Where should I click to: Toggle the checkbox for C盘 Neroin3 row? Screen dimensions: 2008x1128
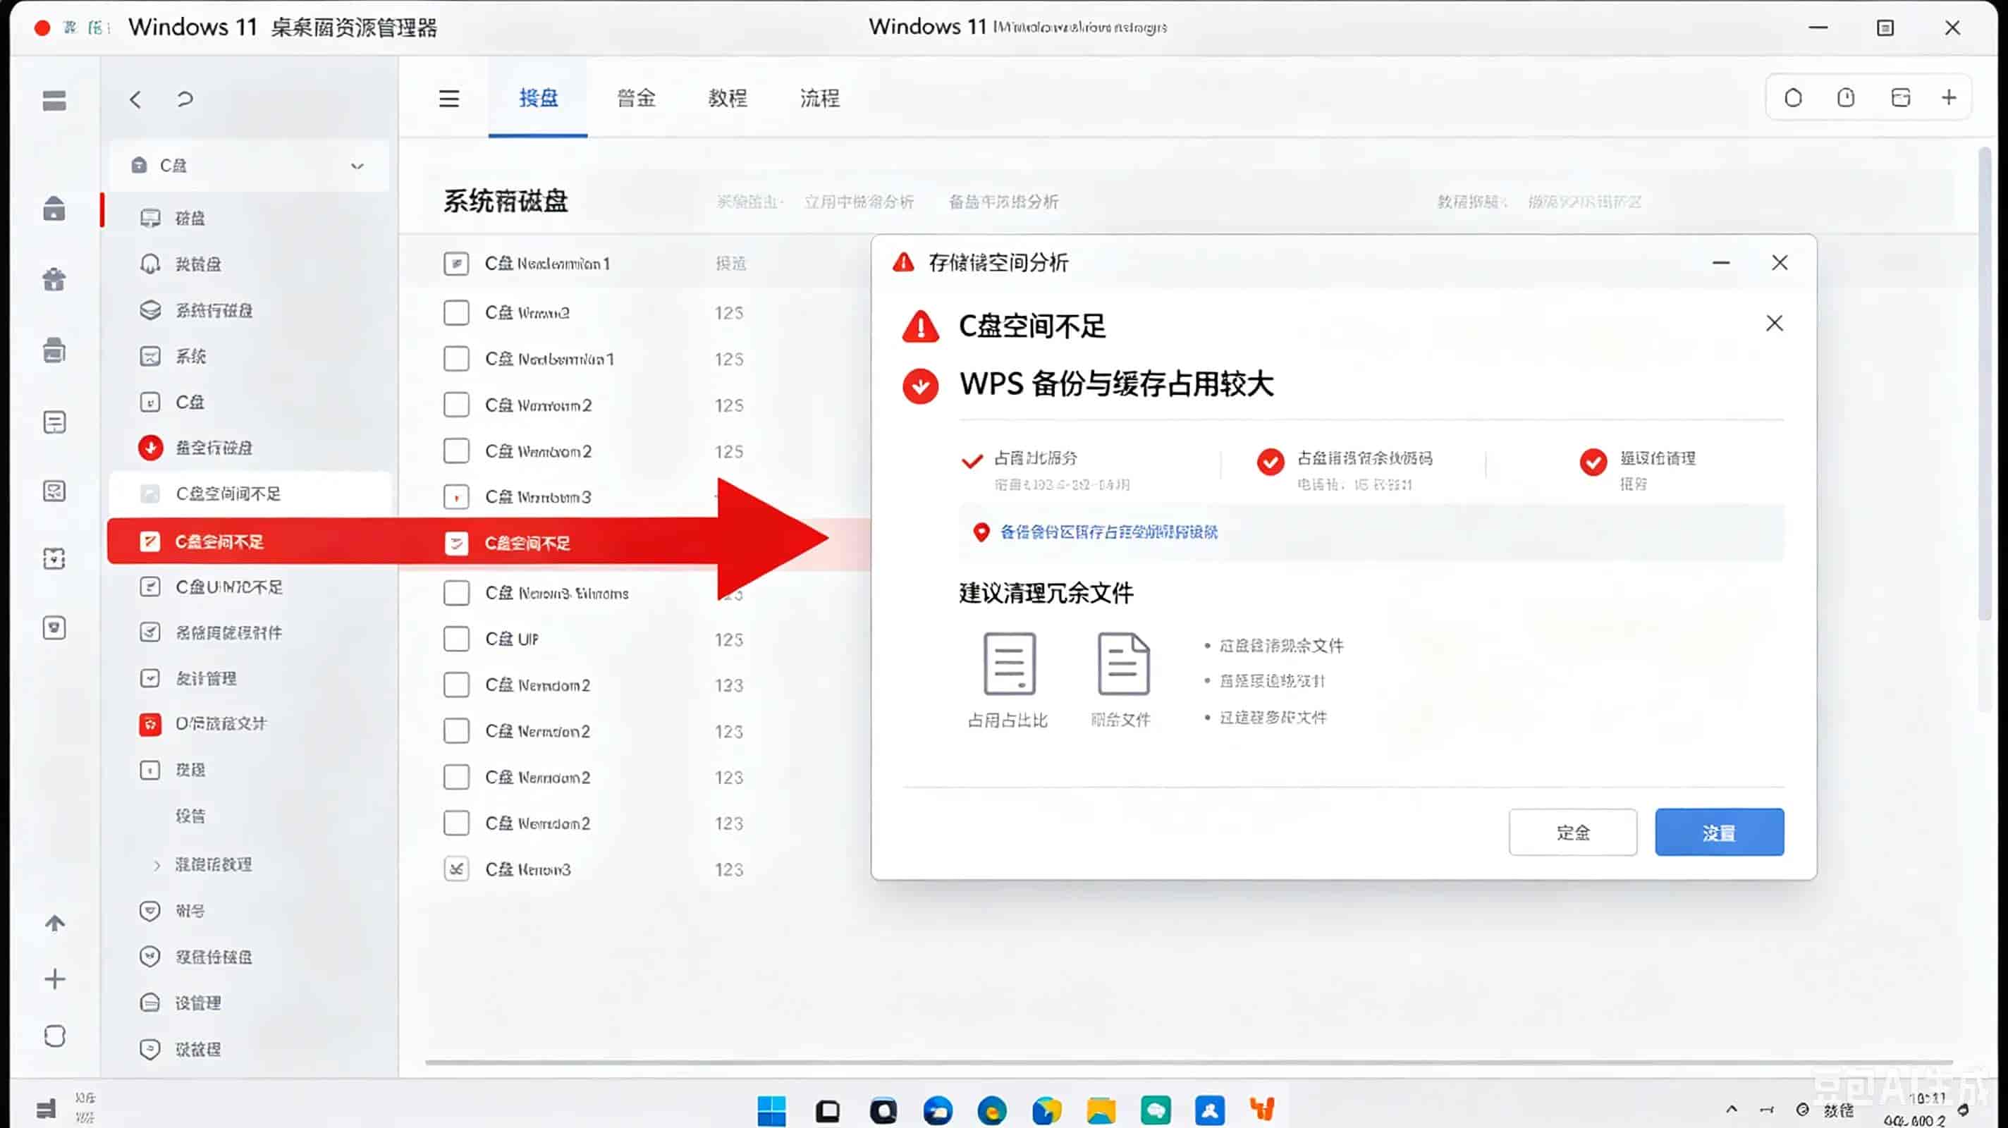point(457,869)
